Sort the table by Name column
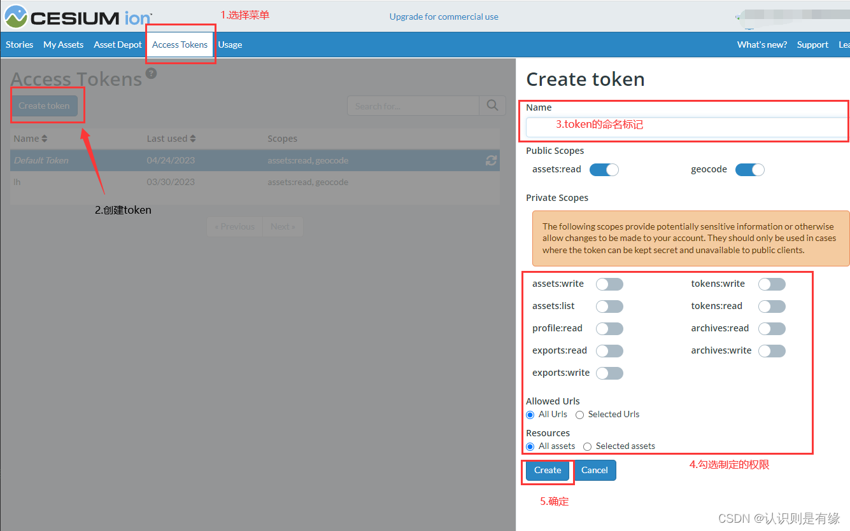Screen dimensions: 850x531 click(31, 139)
